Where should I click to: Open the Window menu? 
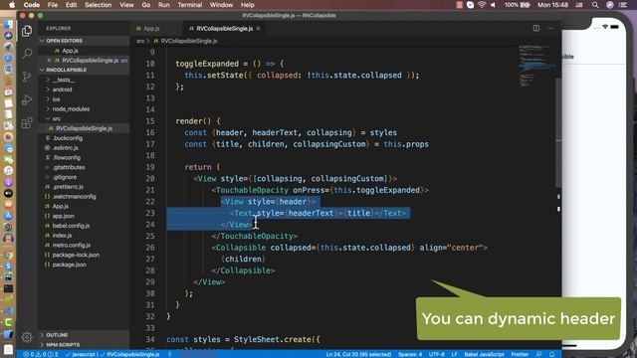tap(221, 5)
